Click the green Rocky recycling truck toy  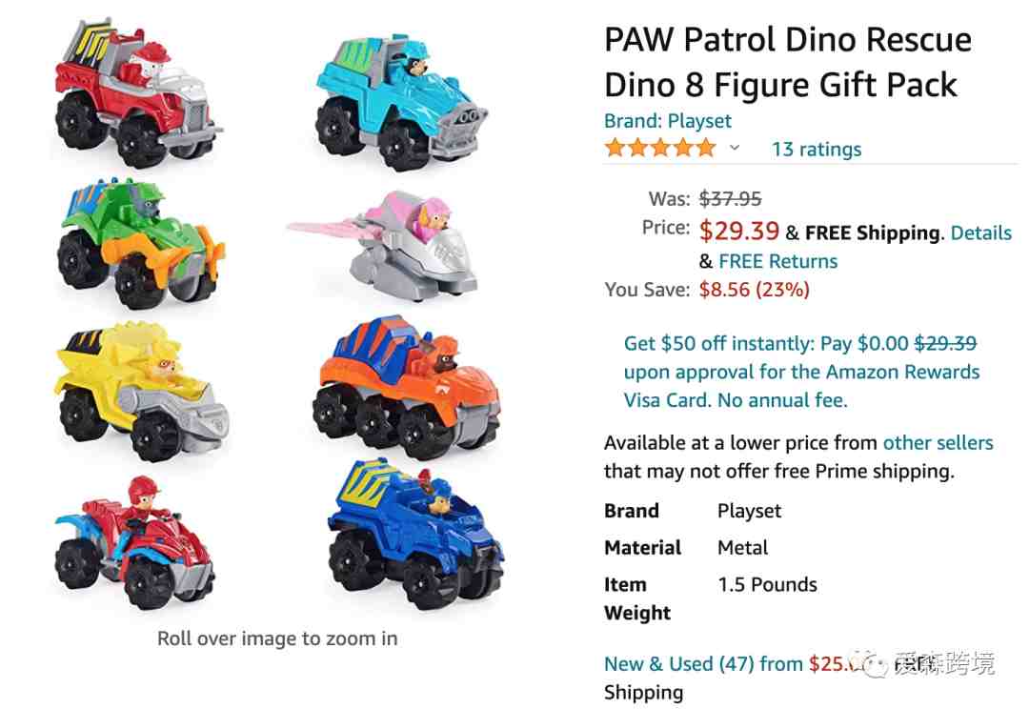tap(140, 244)
